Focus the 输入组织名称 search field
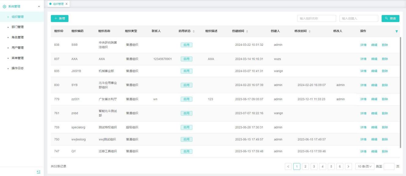 (x=316, y=19)
